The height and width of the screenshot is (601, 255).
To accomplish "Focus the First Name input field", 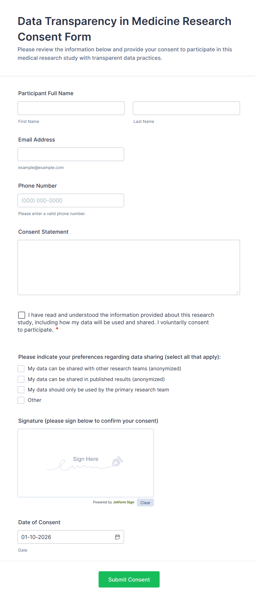I will [x=71, y=108].
